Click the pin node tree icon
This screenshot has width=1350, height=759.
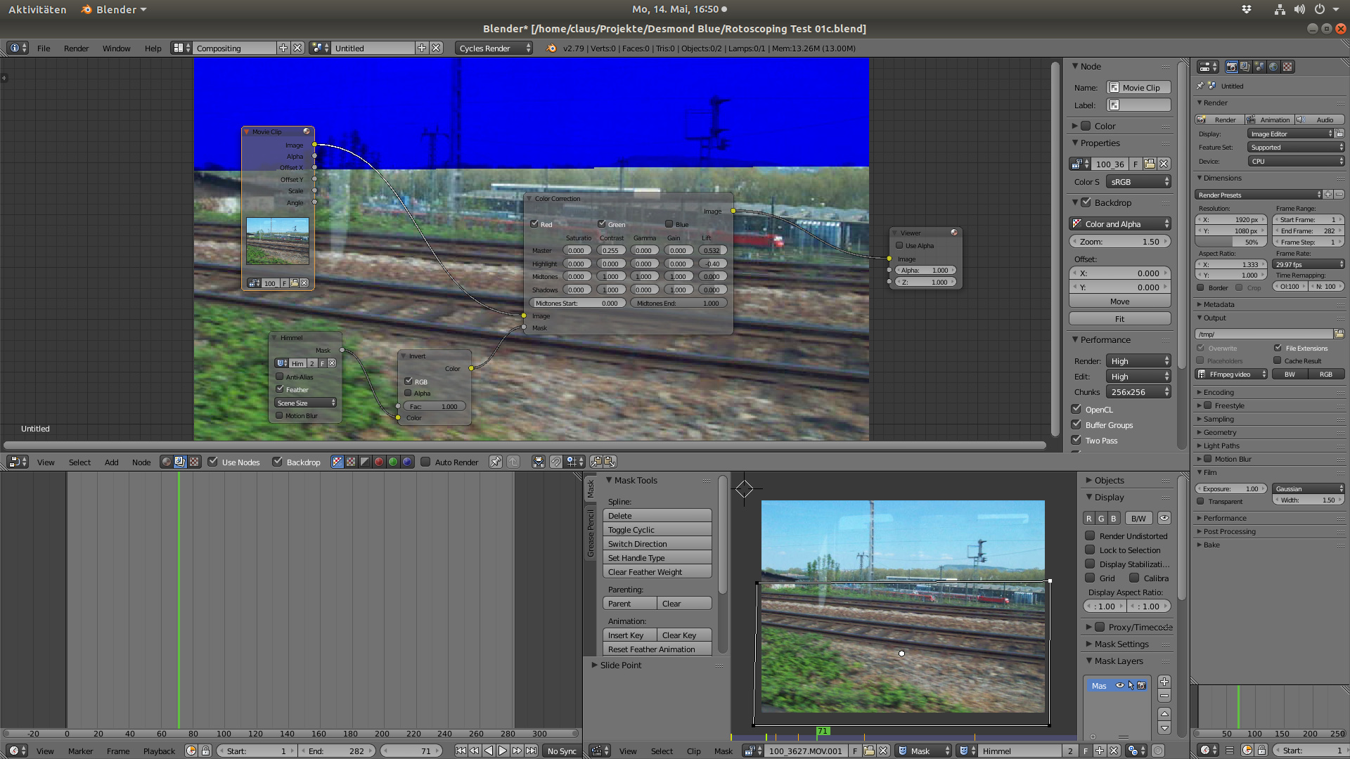[496, 462]
